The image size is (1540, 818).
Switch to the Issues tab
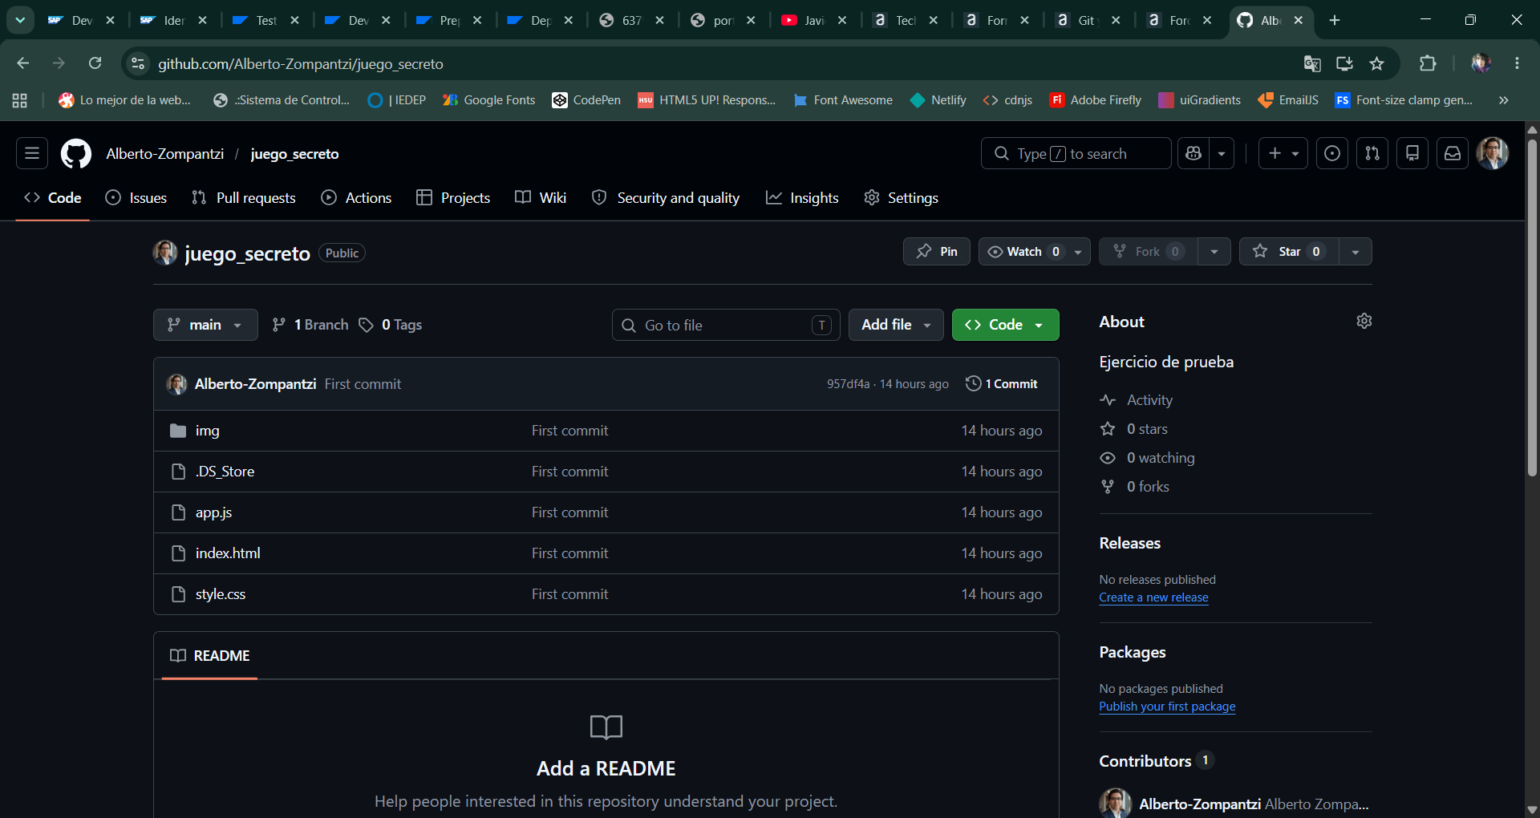click(136, 198)
